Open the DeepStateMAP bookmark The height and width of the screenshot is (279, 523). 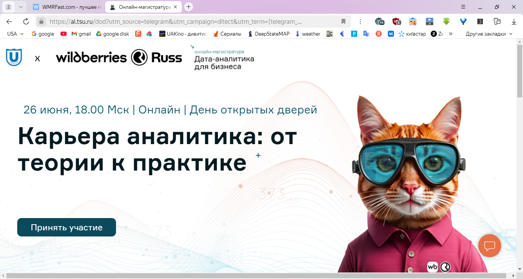[x=270, y=34]
